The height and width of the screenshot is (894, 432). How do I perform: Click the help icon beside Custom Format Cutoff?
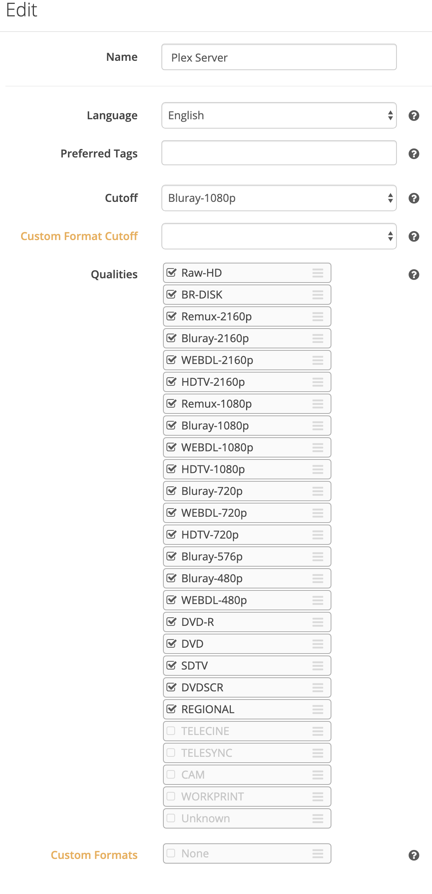[414, 236]
